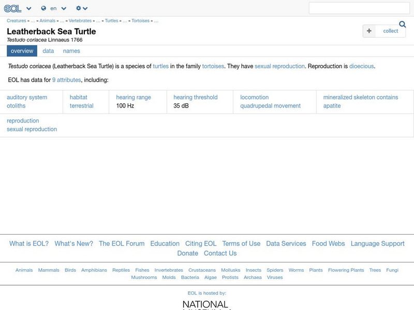
Task: Open Reptiles category link
Action: point(121,270)
